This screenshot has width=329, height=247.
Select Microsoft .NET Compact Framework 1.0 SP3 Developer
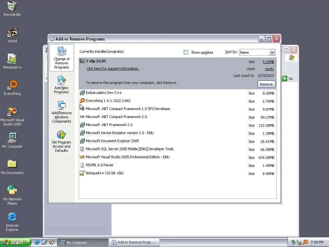click(x=128, y=109)
